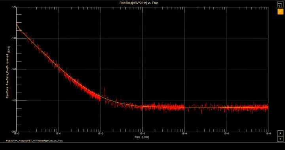Image resolution: width=285 pixels, height=150 pixels.
Task: Click the X axis button
Action: click(280, 133)
